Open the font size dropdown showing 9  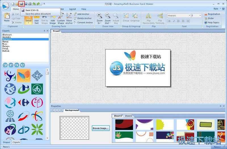click(x=200, y=16)
